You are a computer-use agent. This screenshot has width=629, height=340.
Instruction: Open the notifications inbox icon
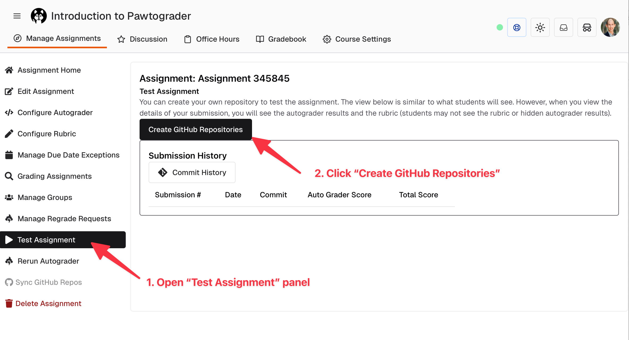point(563,27)
